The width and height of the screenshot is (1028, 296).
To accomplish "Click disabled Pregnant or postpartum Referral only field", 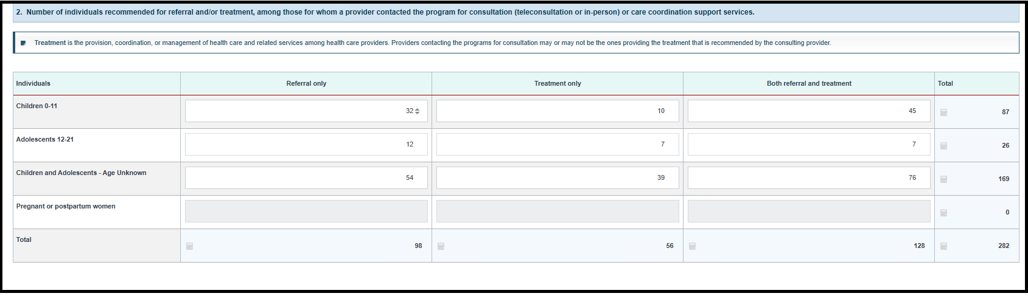I will point(306,211).
